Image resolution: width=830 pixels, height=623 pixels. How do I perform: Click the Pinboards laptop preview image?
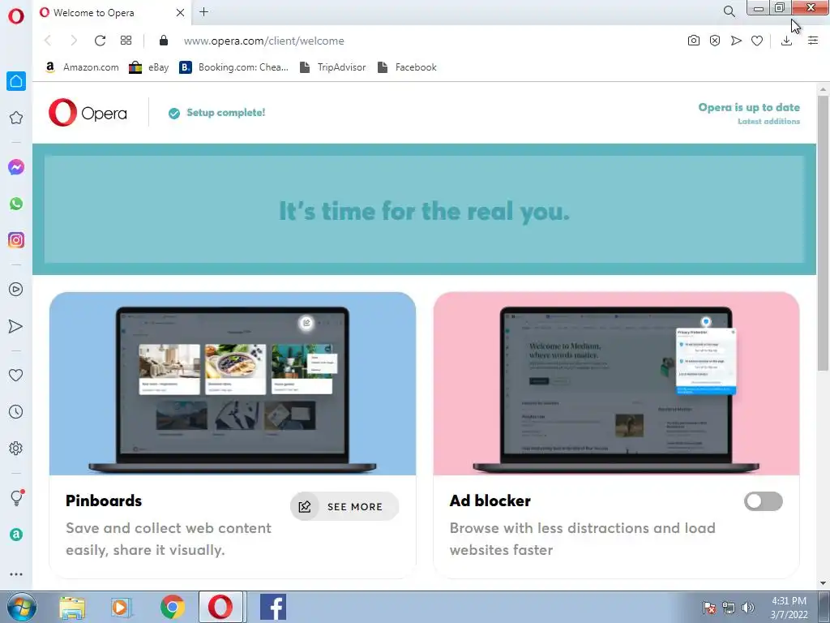233,384
